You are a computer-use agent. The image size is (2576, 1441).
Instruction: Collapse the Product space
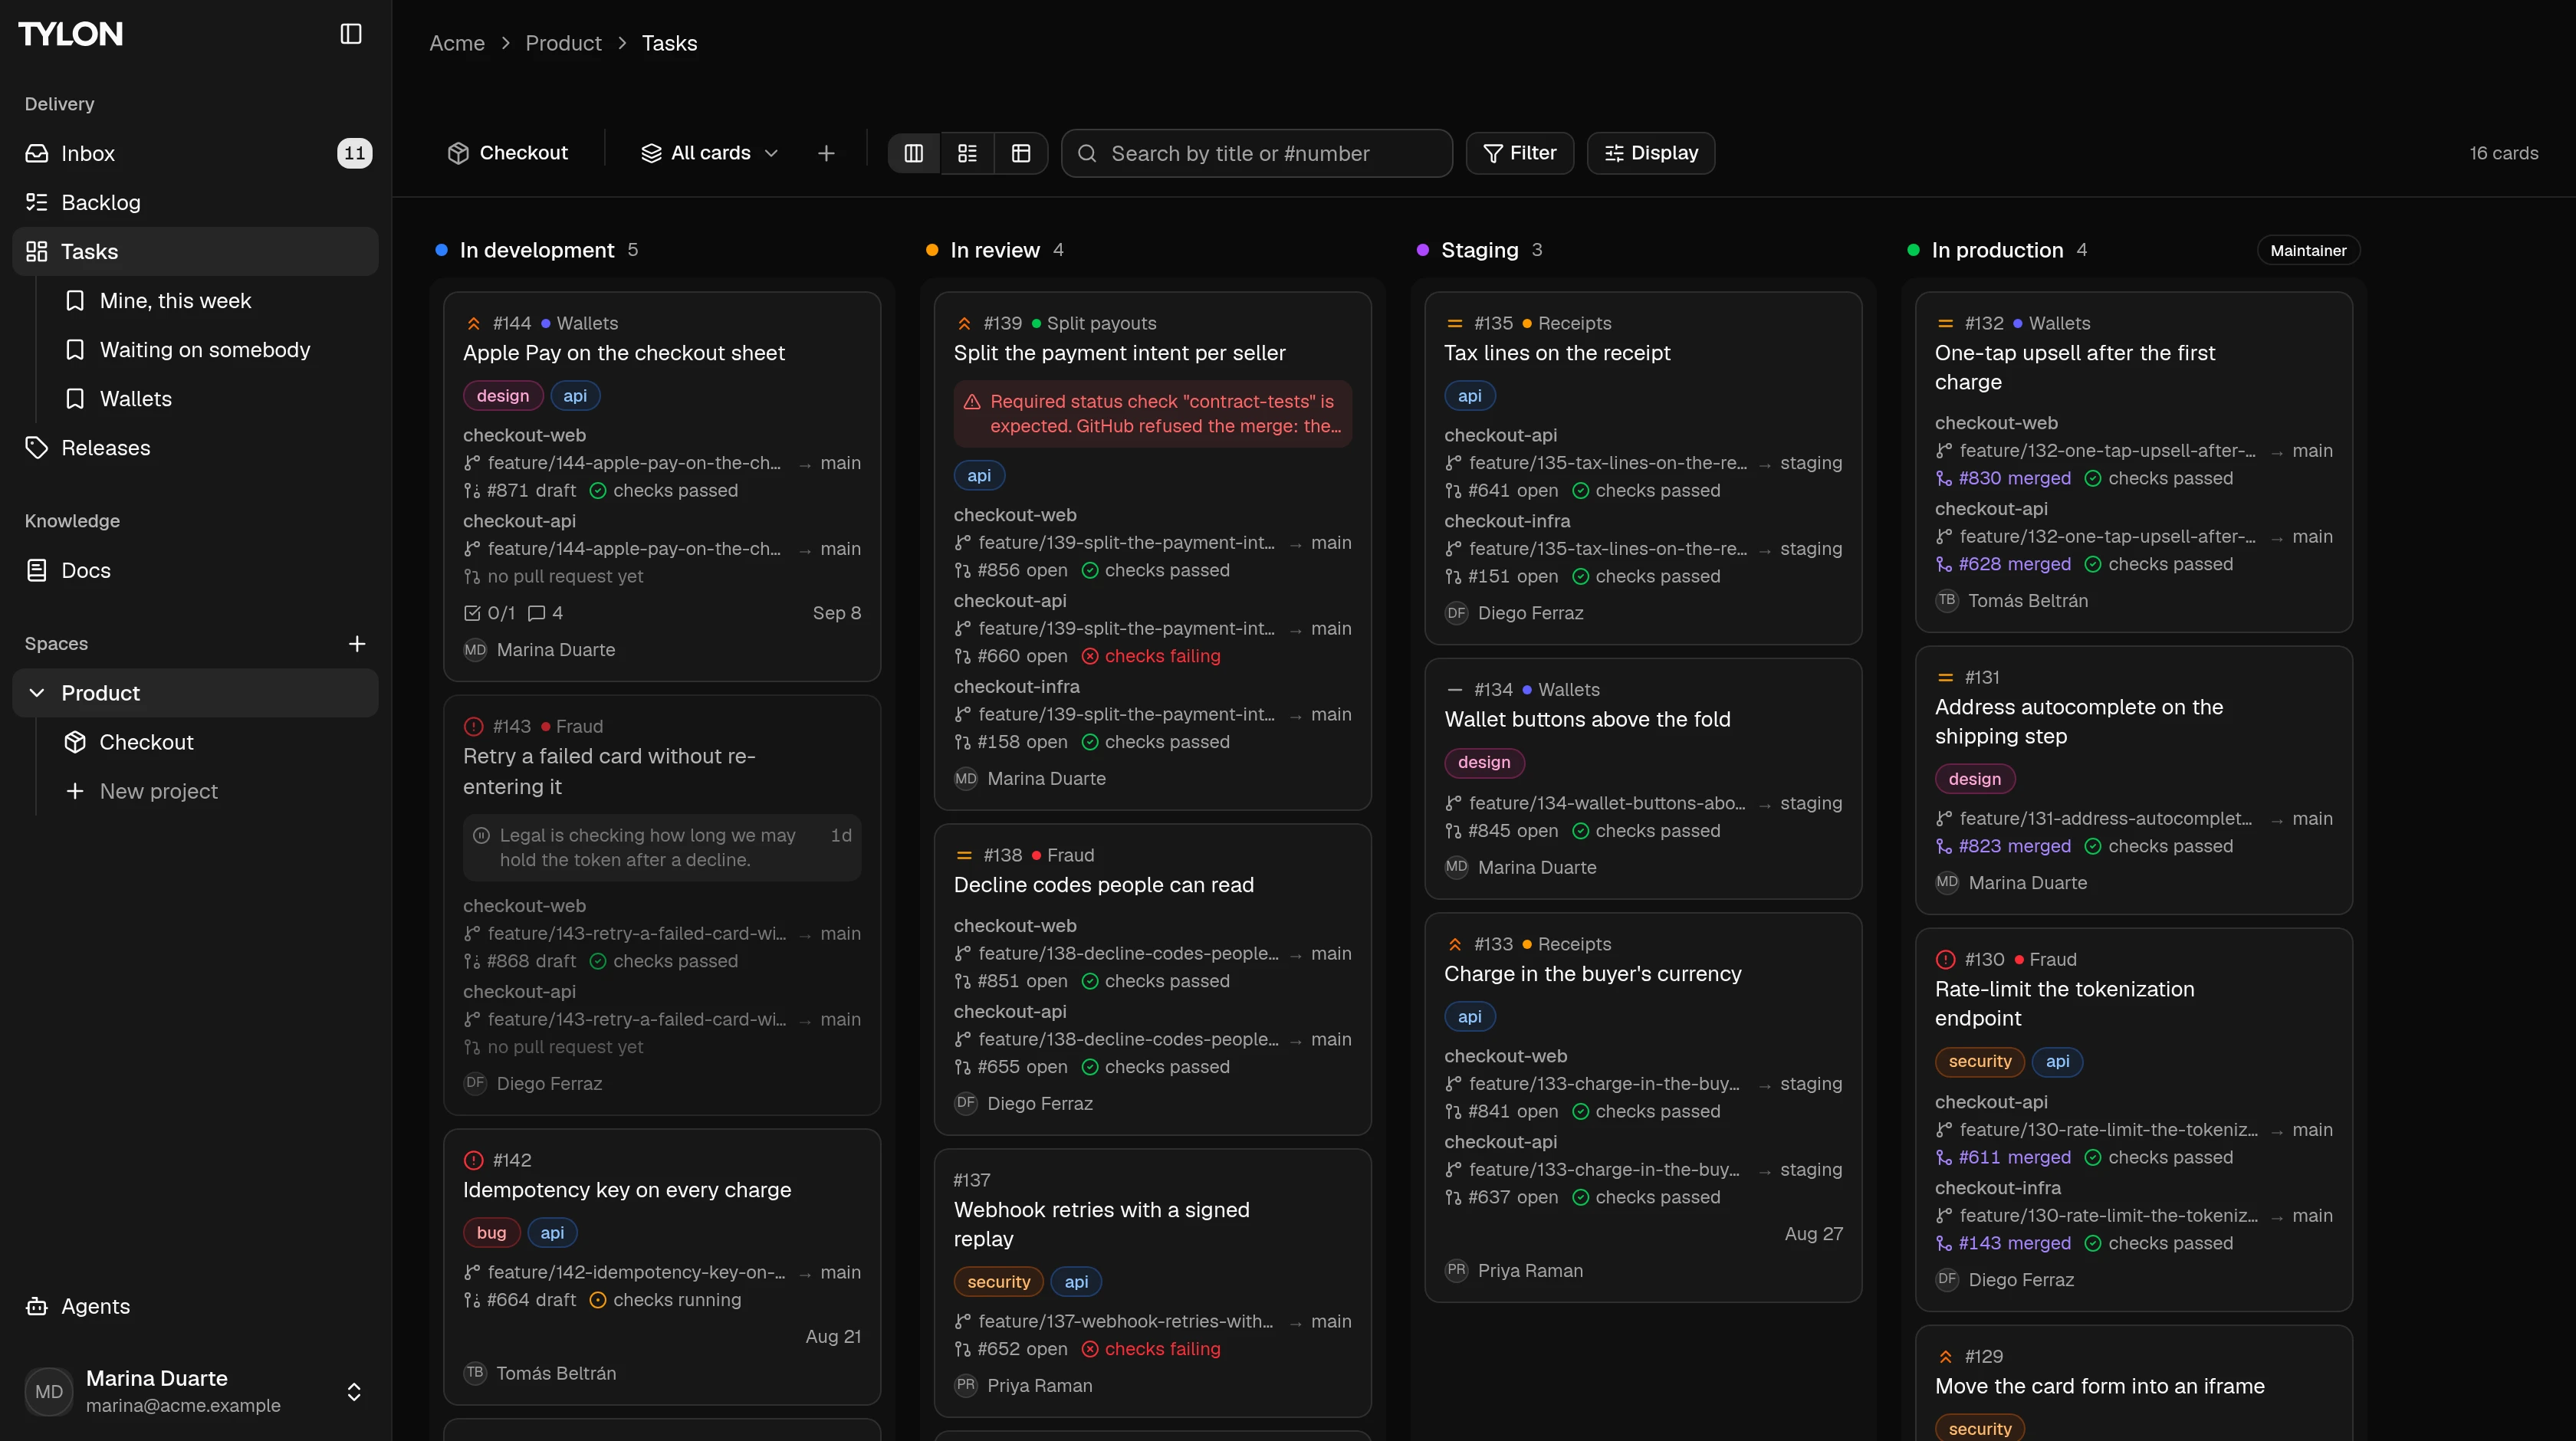37,693
